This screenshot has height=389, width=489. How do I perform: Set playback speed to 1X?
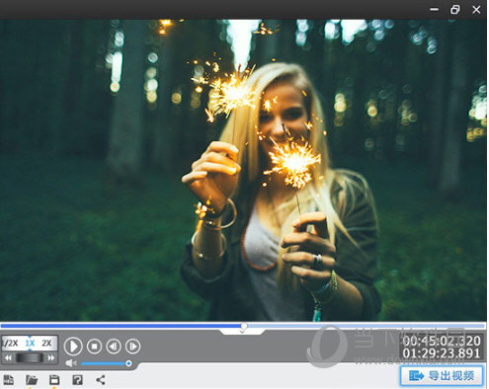30,344
